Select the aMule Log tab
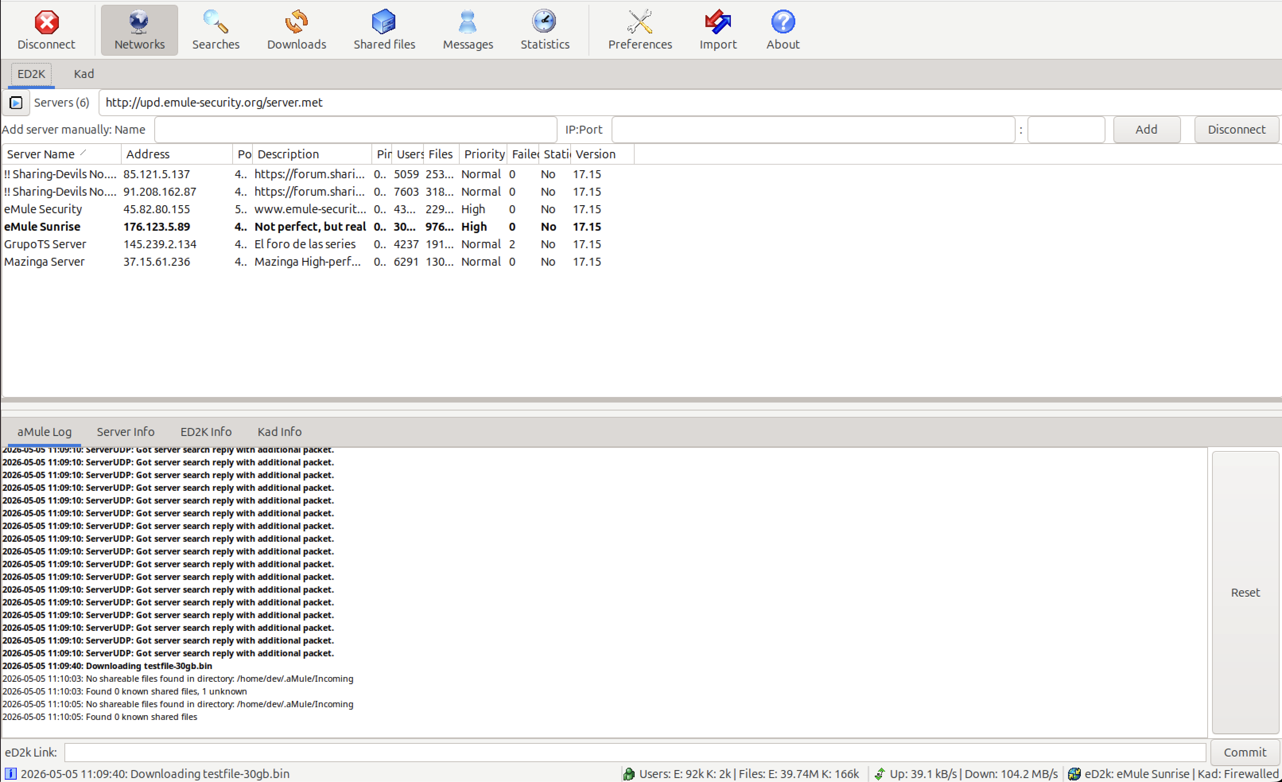The width and height of the screenshot is (1282, 782). [44, 431]
